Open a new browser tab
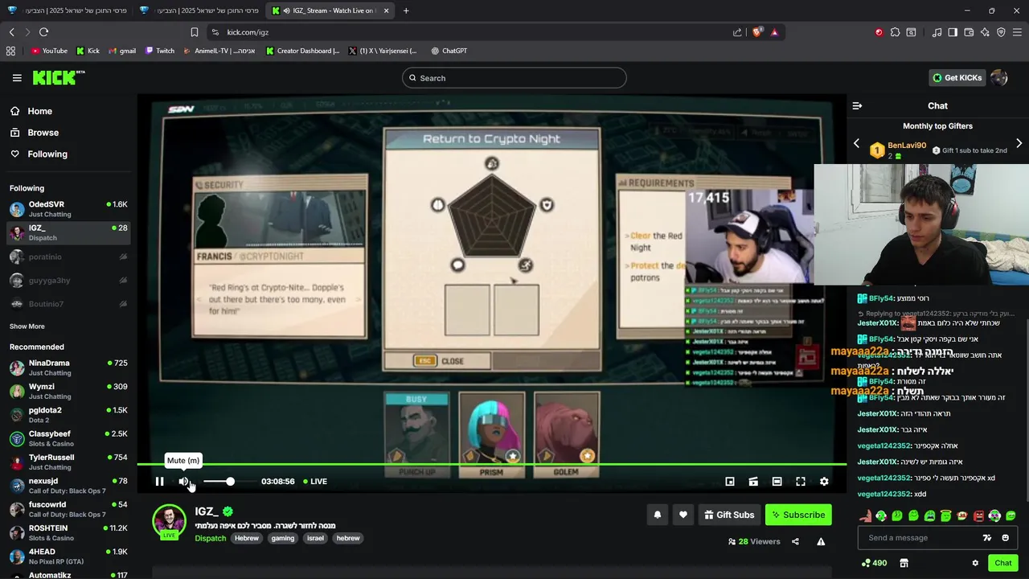 click(406, 10)
